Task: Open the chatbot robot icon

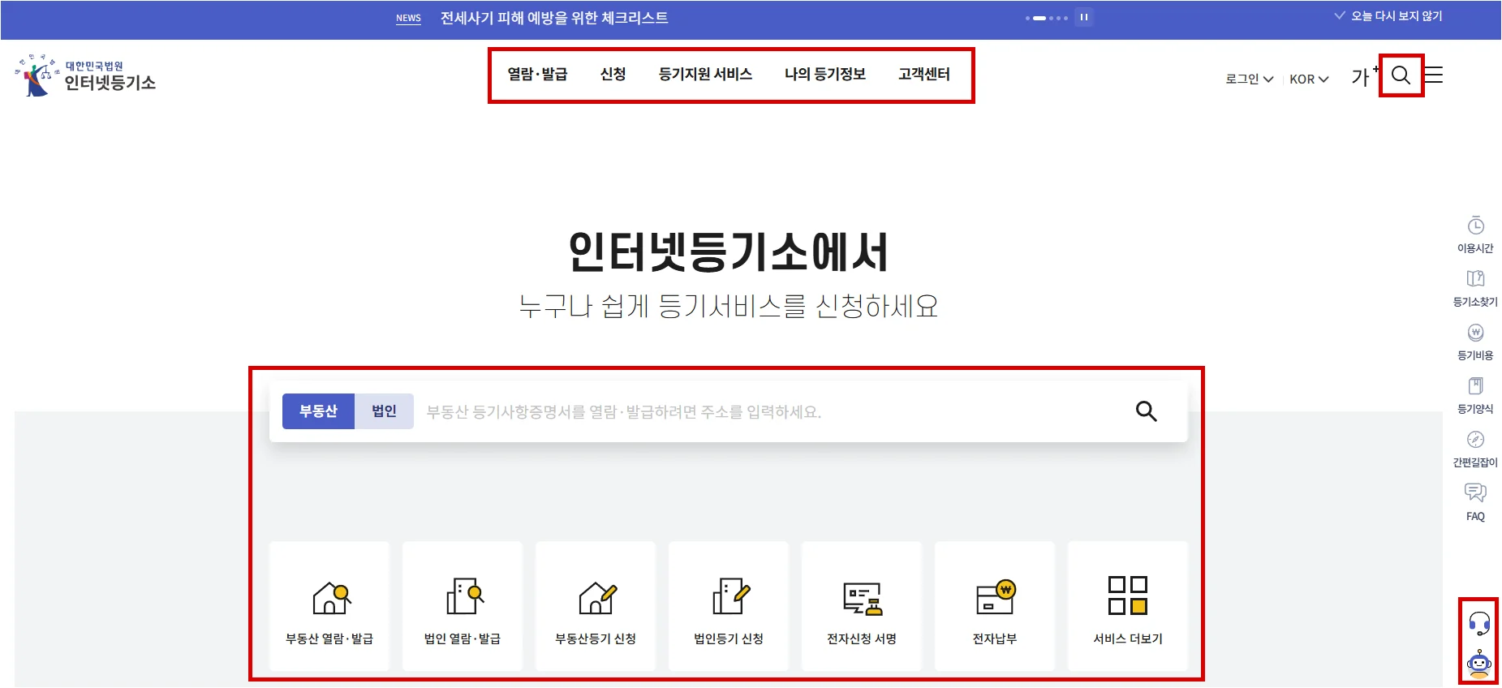Action: point(1479,664)
